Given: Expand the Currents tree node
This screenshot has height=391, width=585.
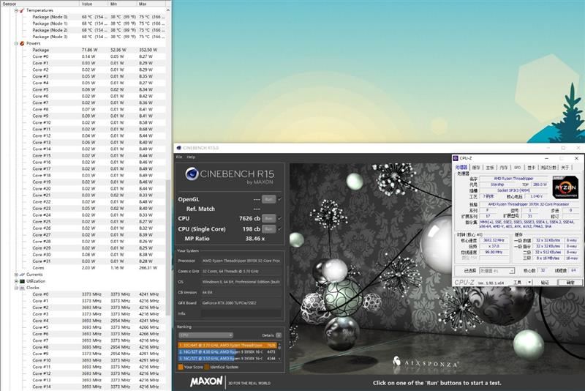Looking at the screenshot, I should point(16,275).
